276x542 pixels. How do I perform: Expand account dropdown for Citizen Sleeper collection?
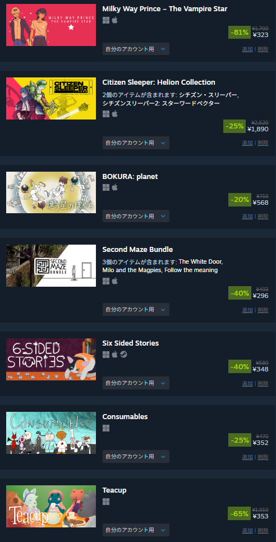136,143
